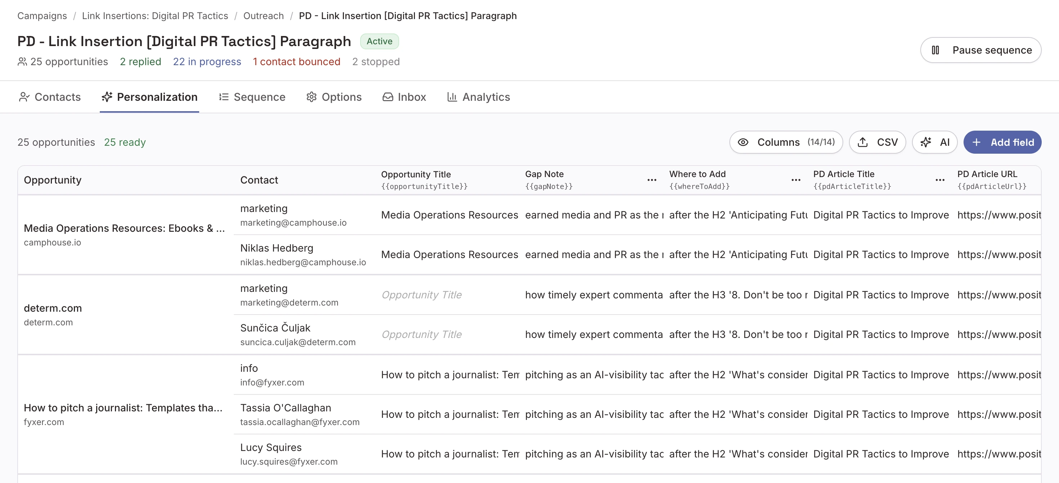Click the pause icon in Pause sequence
Viewport: 1059px width, 483px height.
tap(935, 50)
